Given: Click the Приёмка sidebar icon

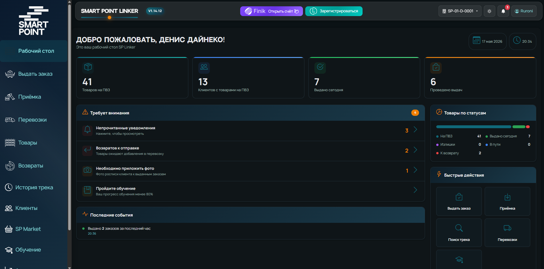Looking at the screenshot, I should pyautogui.click(x=10, y=97).
